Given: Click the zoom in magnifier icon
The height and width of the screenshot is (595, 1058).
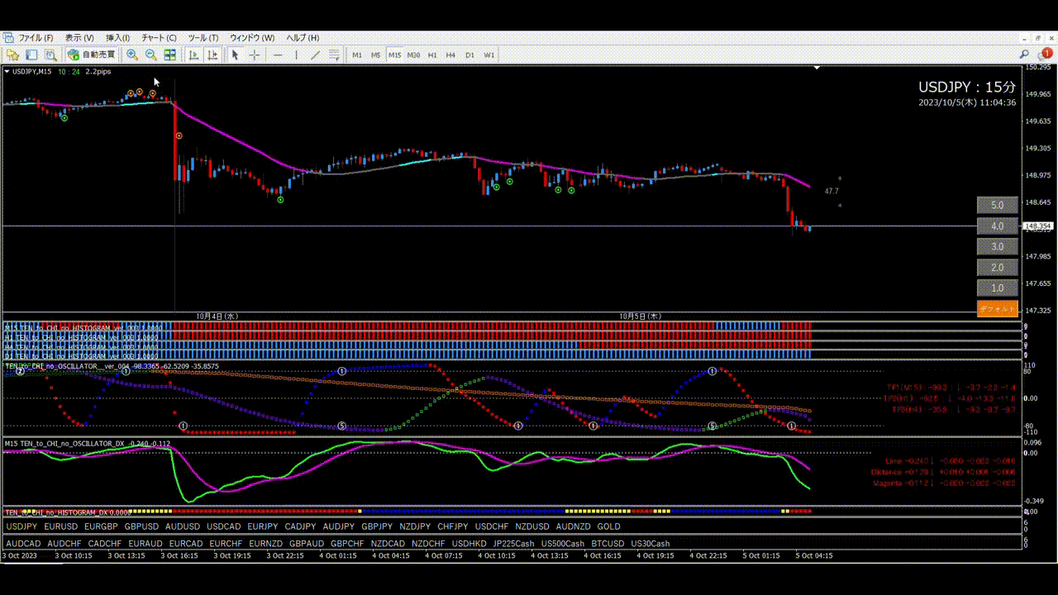Looking at the screenshot, I should 132,55.
